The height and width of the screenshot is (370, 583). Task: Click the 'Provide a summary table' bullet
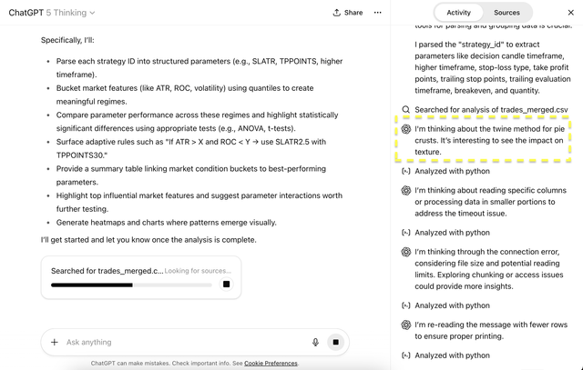(x=191, y=175)
